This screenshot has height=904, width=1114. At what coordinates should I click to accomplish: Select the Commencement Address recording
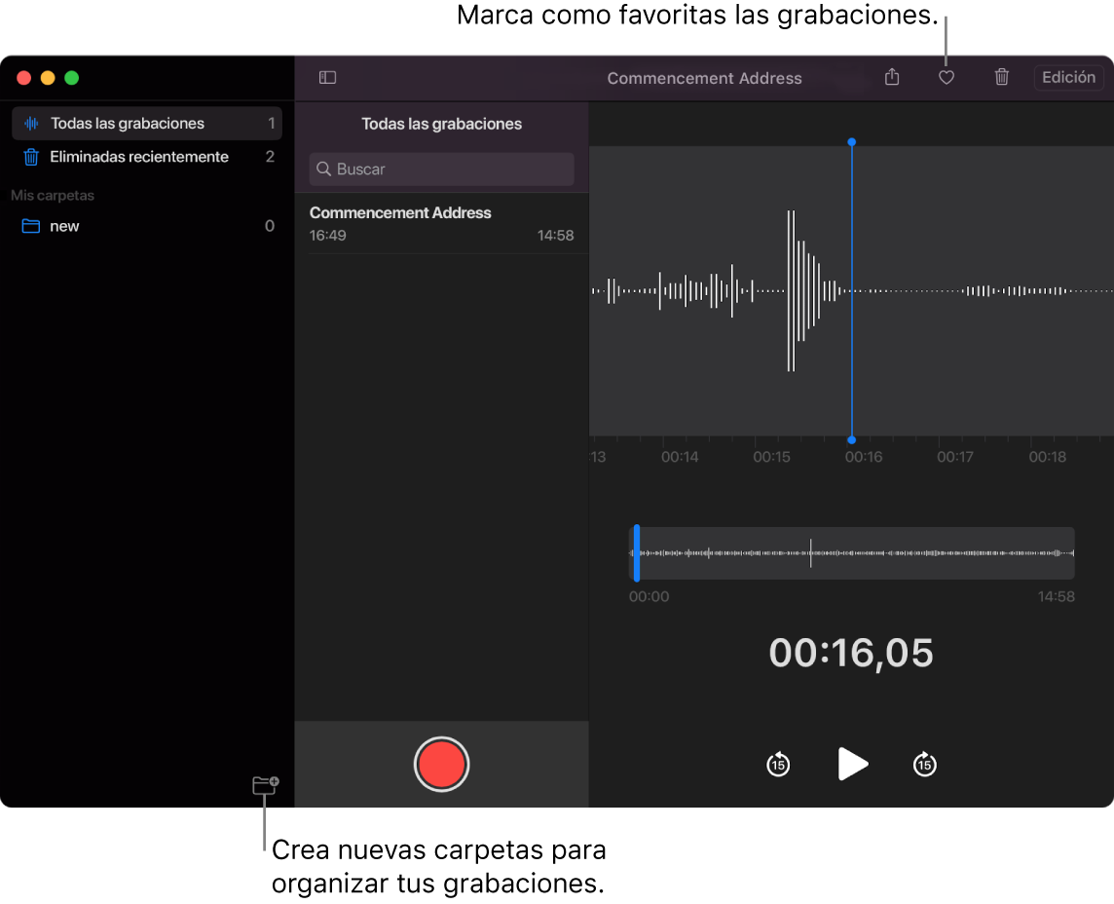tap(443, 222)
